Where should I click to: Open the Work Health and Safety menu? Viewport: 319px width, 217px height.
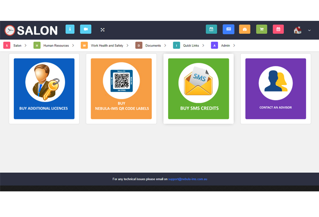(x=107, y=46)
